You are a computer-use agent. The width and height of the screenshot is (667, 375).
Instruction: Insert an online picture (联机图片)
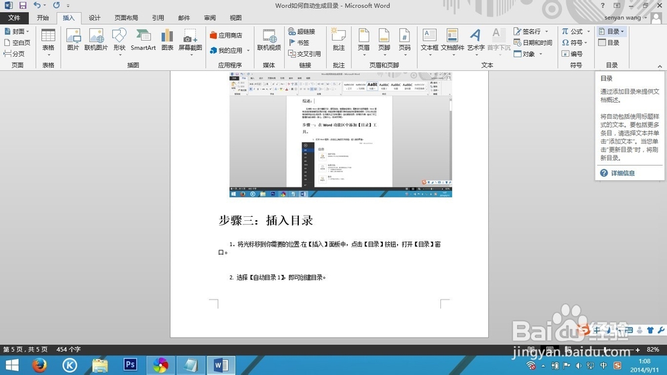tap(96, 40)
